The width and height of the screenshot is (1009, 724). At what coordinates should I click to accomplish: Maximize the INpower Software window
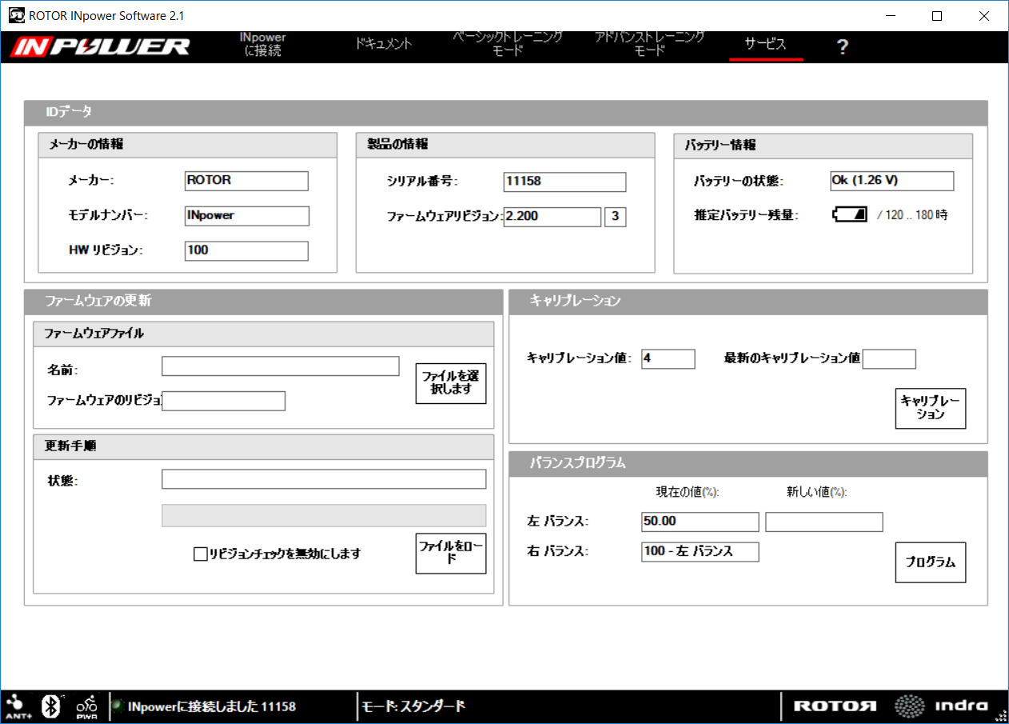pos(937,15)
